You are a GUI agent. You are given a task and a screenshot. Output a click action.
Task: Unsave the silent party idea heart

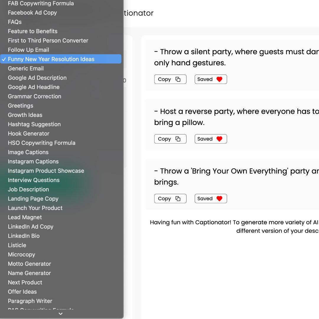coord(219,79)
